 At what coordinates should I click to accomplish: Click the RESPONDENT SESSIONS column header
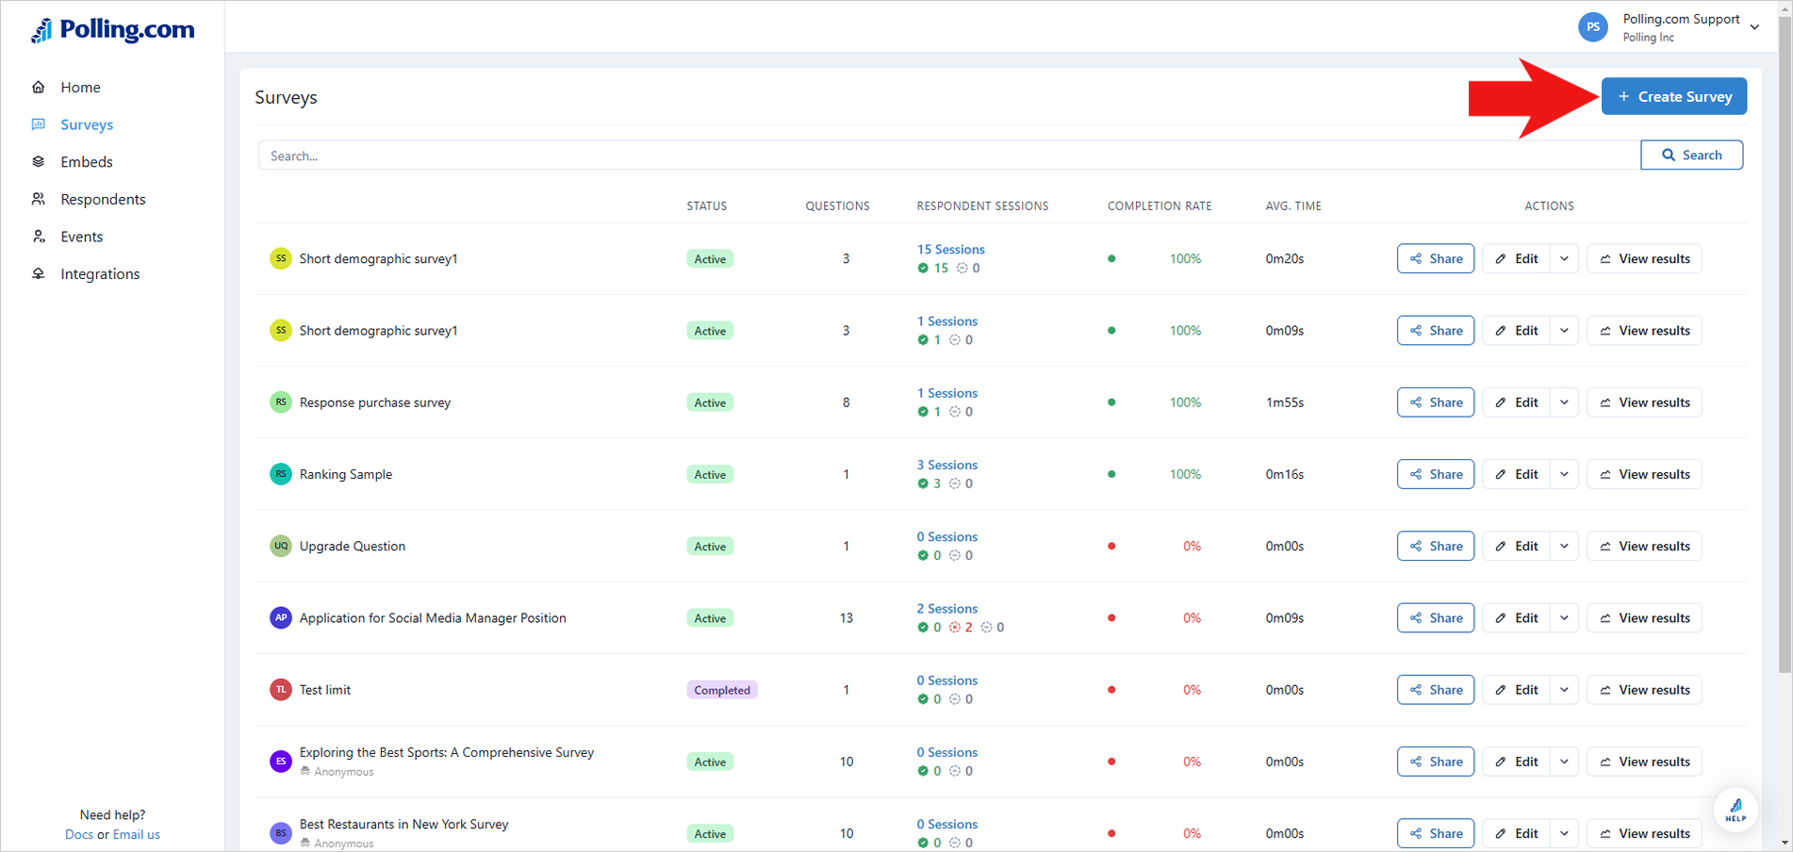[x=982, y=205]
